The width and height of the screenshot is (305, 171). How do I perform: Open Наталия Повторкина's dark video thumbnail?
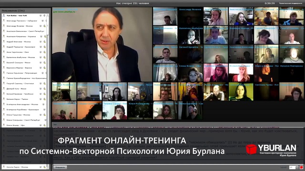tap(291, 73)
